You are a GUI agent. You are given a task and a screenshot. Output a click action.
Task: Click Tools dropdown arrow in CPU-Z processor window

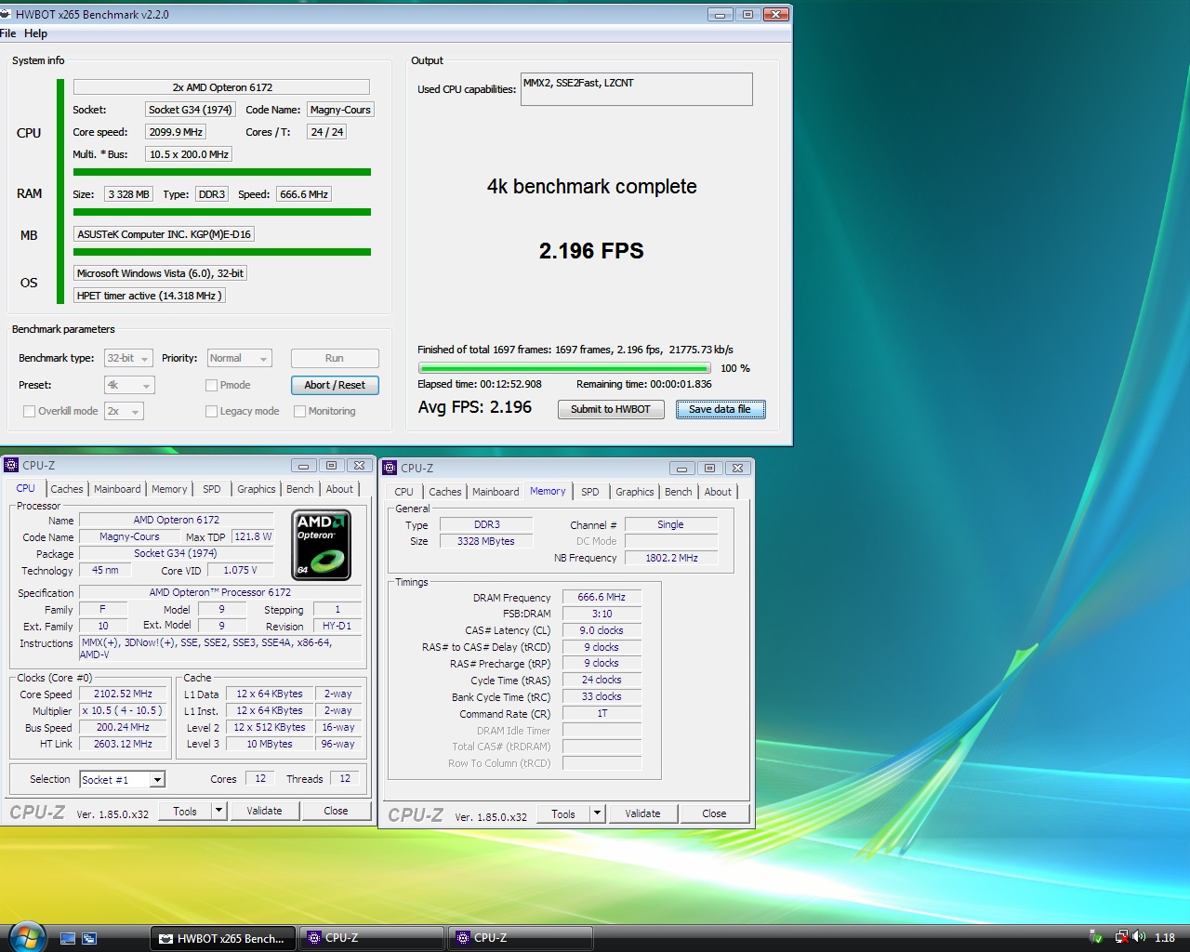click(x=219, y=811)
